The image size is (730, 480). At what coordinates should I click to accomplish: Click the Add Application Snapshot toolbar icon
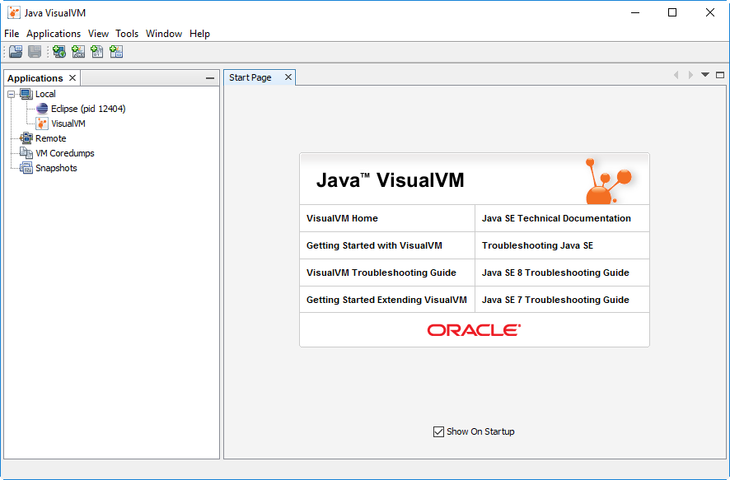point(116,52)
